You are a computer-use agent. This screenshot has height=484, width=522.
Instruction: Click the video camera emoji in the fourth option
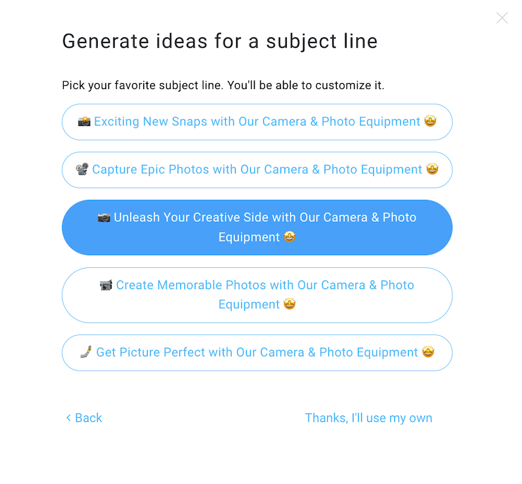pyautogui.click(x=106, y=285)
